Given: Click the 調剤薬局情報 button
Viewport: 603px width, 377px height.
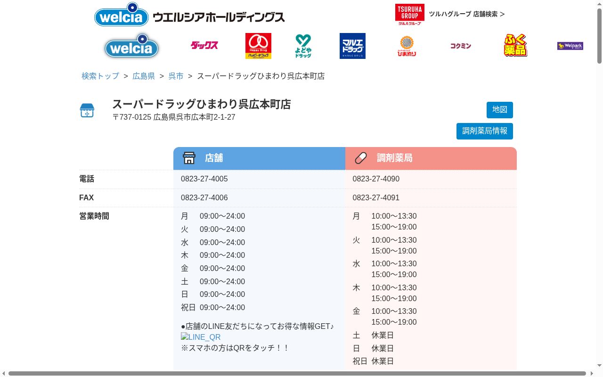Looking at the screenshot, I should coord(485,131).
